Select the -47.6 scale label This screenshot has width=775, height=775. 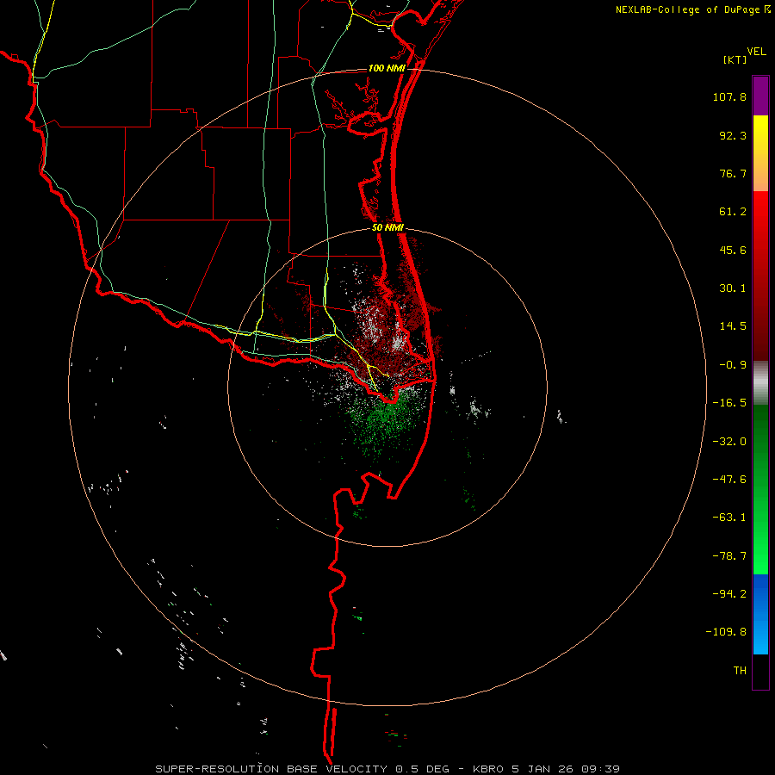729,480
